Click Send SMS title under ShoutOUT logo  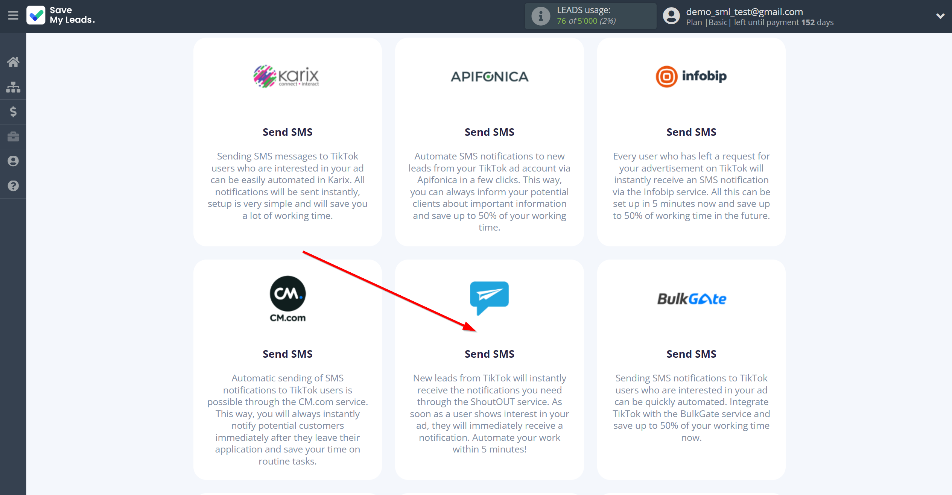[489, 354]
